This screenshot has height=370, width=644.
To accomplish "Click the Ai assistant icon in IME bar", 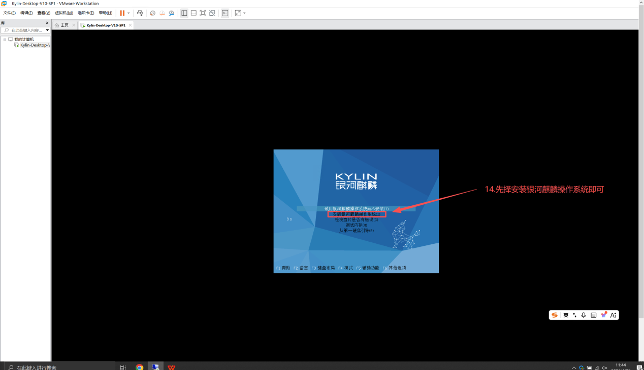I will coord(614,315).
